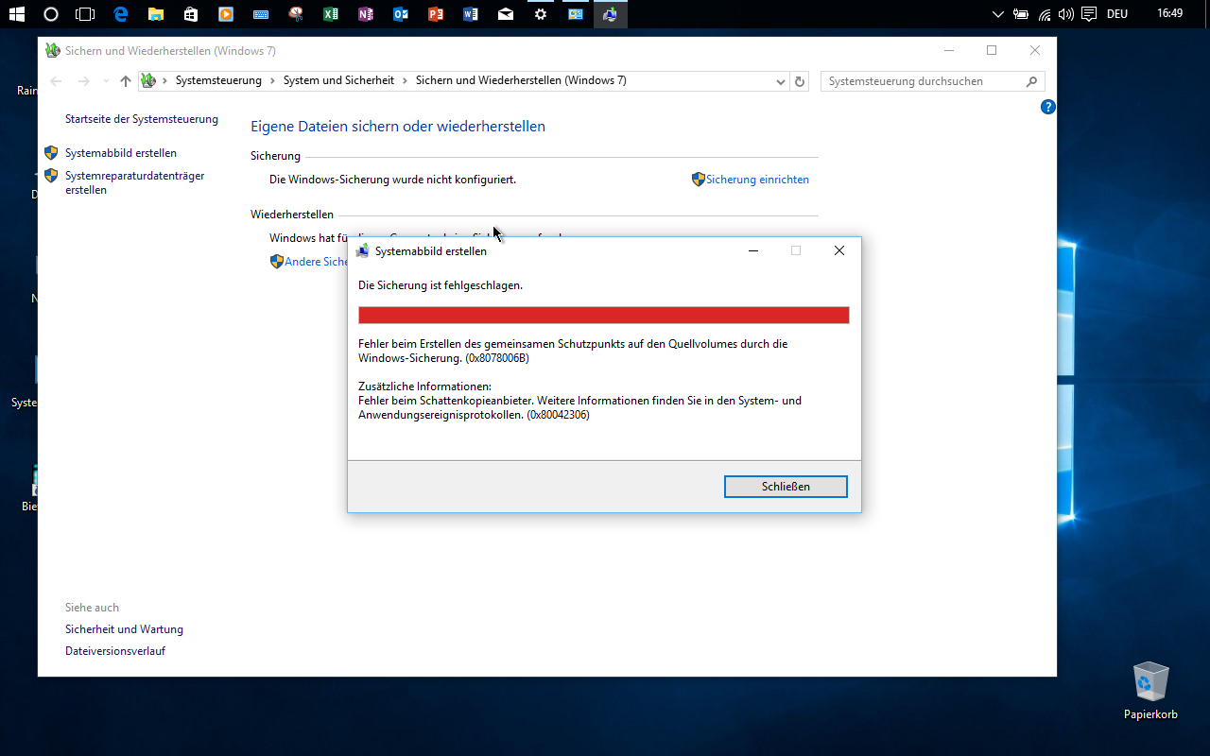
Task: Click Systemsteuerung in the address breadcrumb
Action: pyautogui.click(x=218, y=81)
